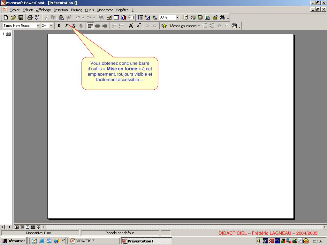The width and height of the screenshot is (327, 245).
Task: Increase paragraph spacing icon
Action: pyautogui.click(x=205, y=26)
